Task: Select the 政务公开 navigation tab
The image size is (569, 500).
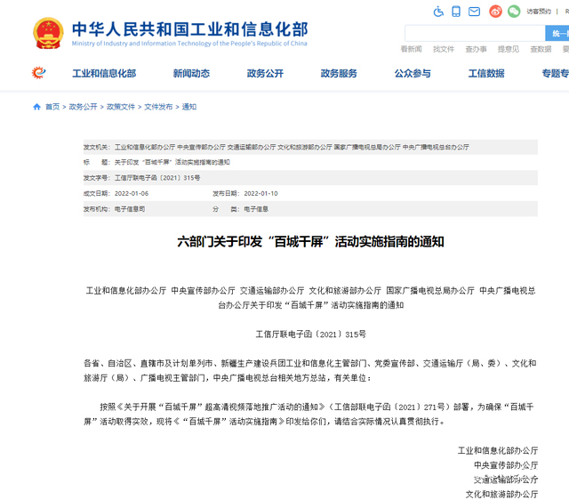Action: [x=265, y=74]
